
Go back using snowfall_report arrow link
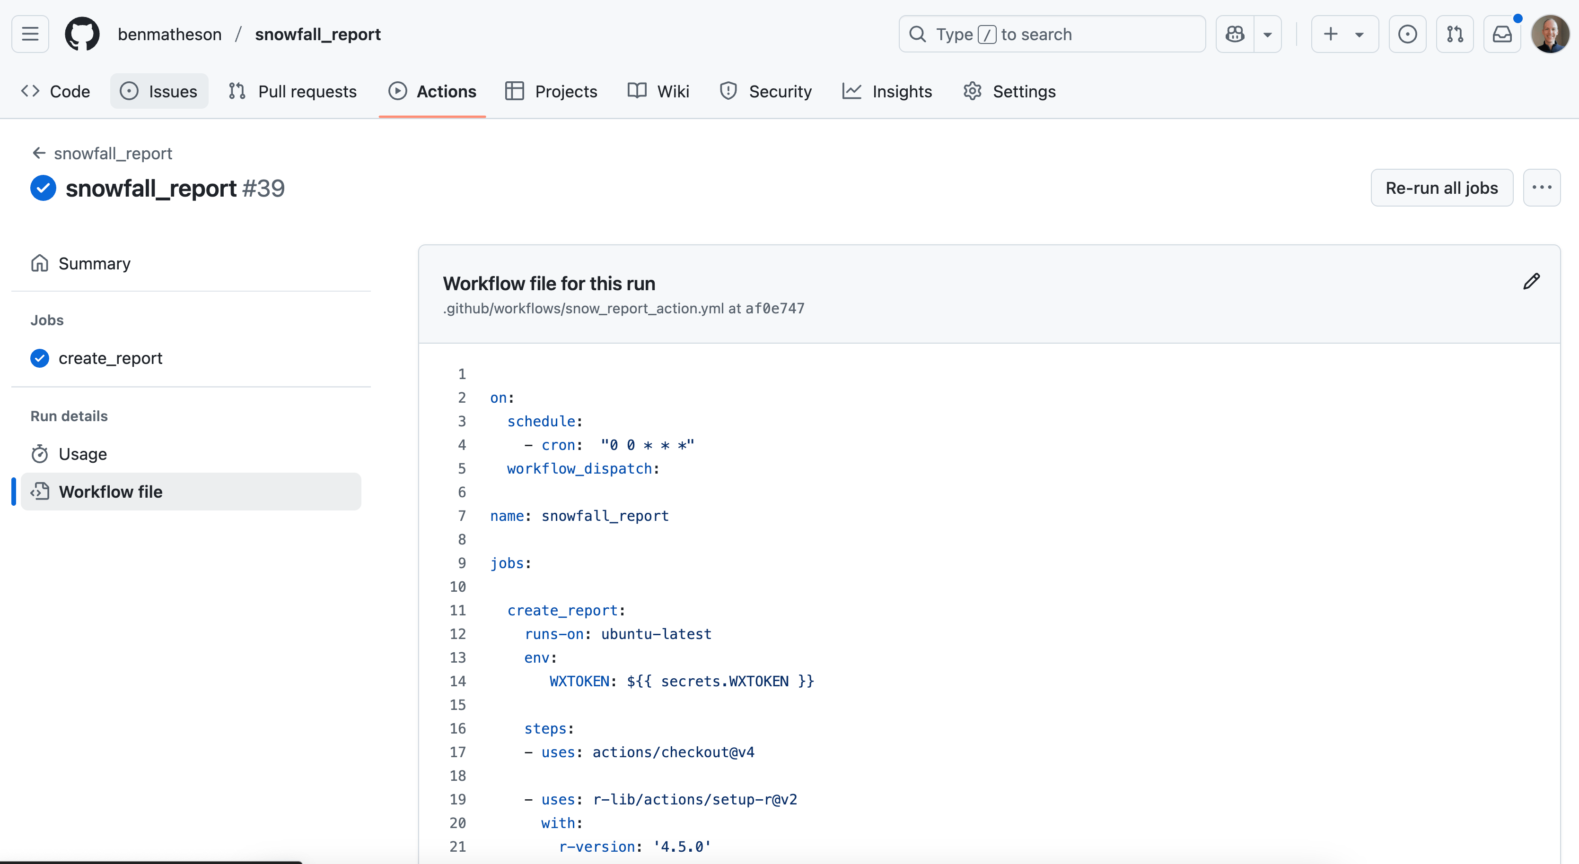tap(102, 153)
